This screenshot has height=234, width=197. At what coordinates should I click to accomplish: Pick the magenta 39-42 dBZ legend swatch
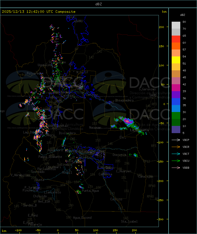176,88
